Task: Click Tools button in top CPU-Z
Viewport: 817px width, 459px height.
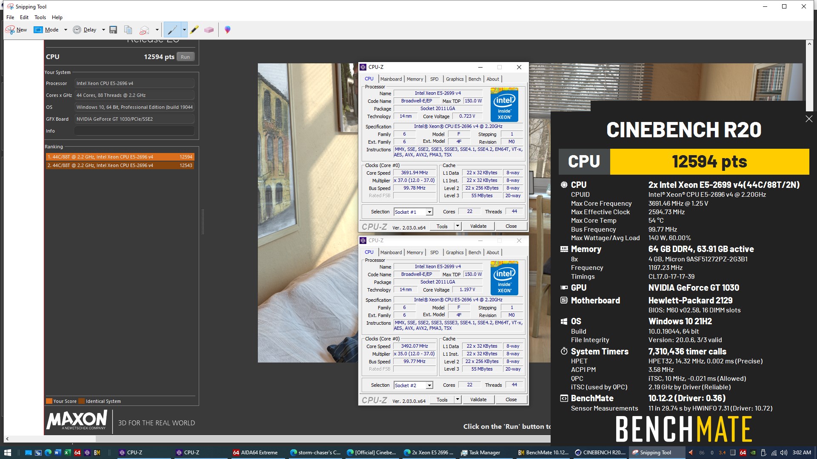Action: [442, 227]
